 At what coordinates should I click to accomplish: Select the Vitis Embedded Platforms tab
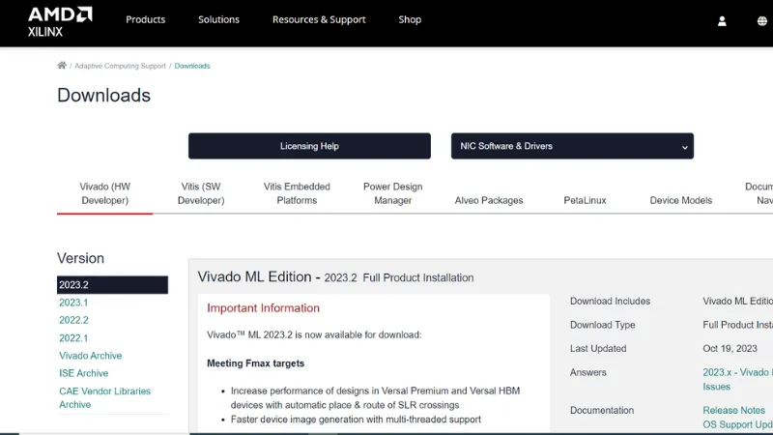pos(297,193)
